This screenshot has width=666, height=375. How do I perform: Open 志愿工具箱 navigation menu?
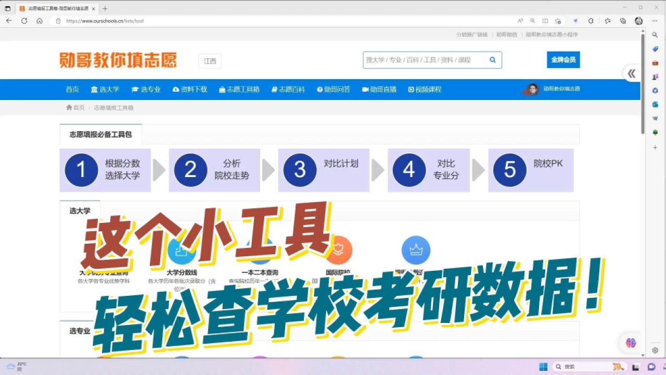[239, 90]
